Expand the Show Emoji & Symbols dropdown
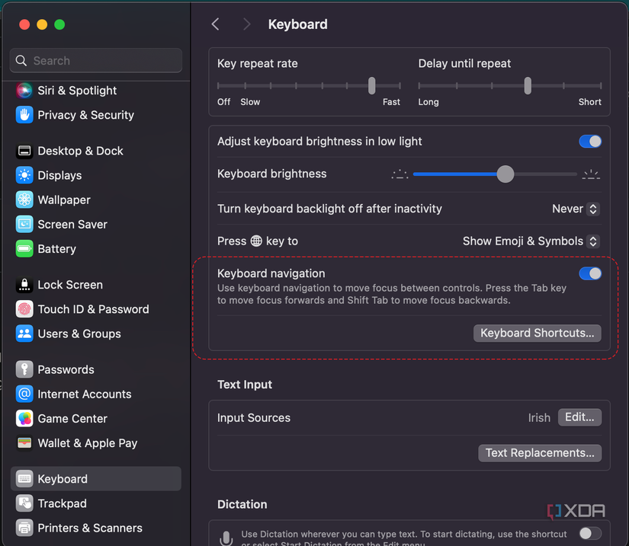The height and width of the screenshot is (546, 629). click(531, 241)
